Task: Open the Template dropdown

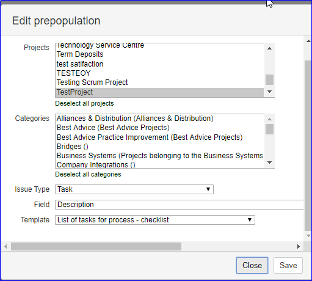Action: coord(155,220)
